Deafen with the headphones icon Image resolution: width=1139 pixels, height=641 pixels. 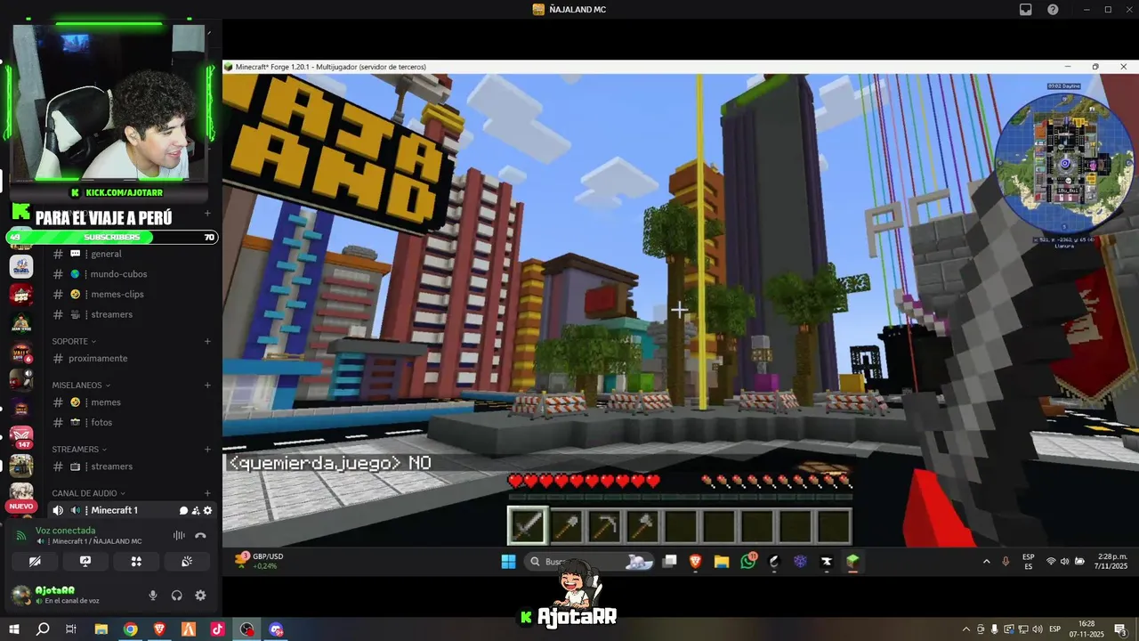(176, 596)
